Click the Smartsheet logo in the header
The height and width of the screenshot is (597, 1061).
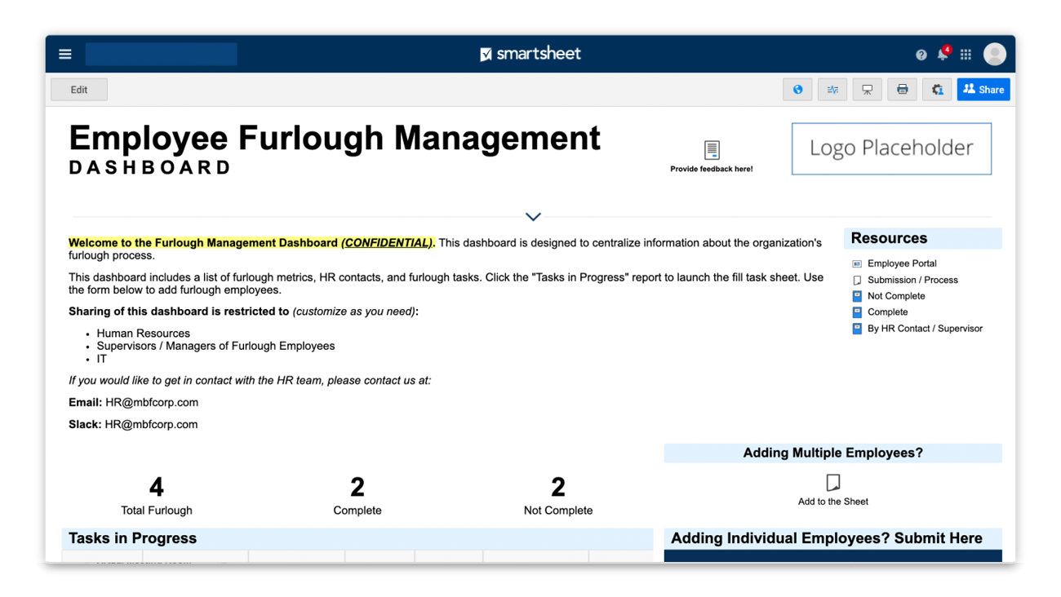(x=530, y=54)
